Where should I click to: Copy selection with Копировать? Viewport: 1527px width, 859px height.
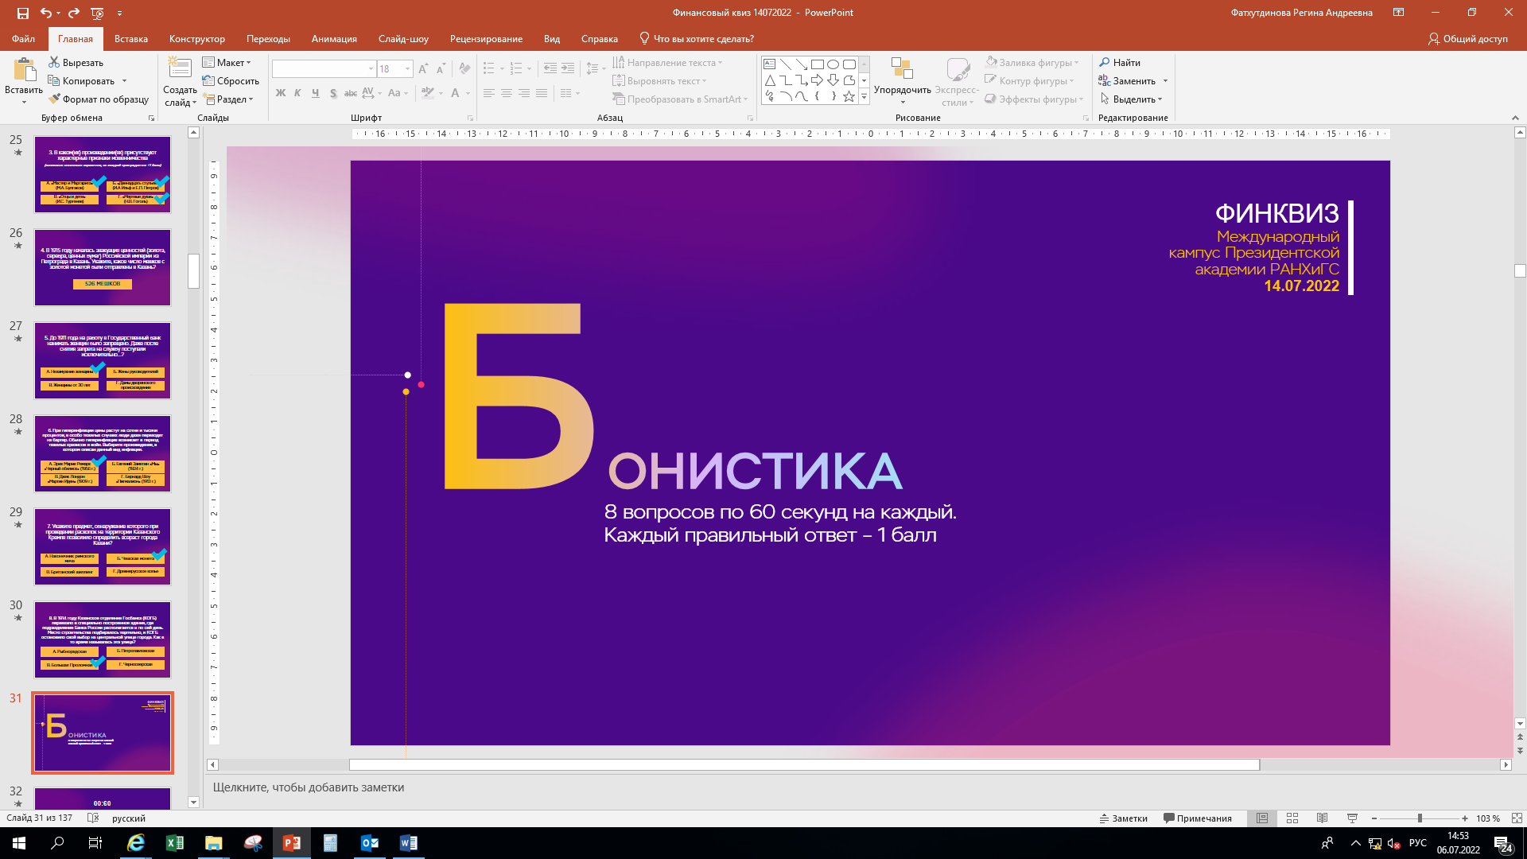pos(81,81)
